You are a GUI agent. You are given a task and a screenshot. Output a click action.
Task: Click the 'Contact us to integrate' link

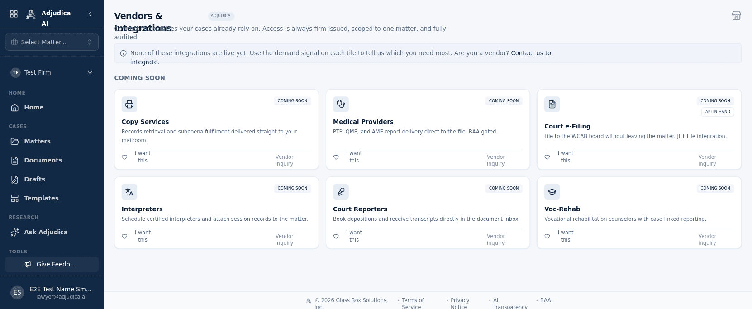tap(341, 57)
